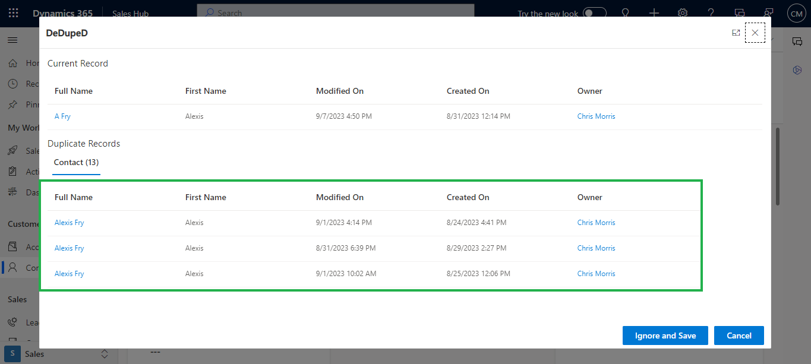Image resolution: width=811 pixels, height=364 pixels.
Task: Select the Contact (13) tab
Action: [x=76, y=162]
